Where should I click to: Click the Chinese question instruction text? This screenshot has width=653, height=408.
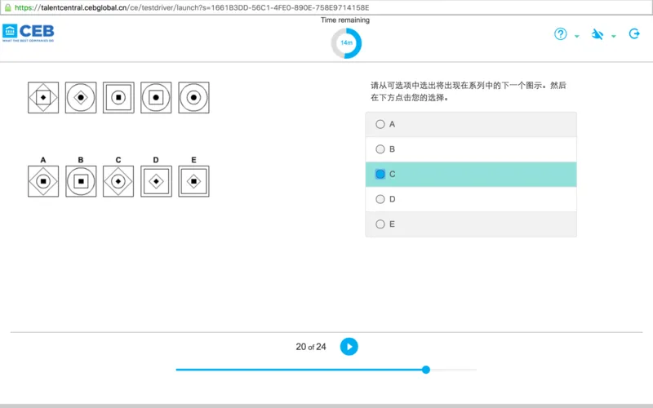pos(469,91)
